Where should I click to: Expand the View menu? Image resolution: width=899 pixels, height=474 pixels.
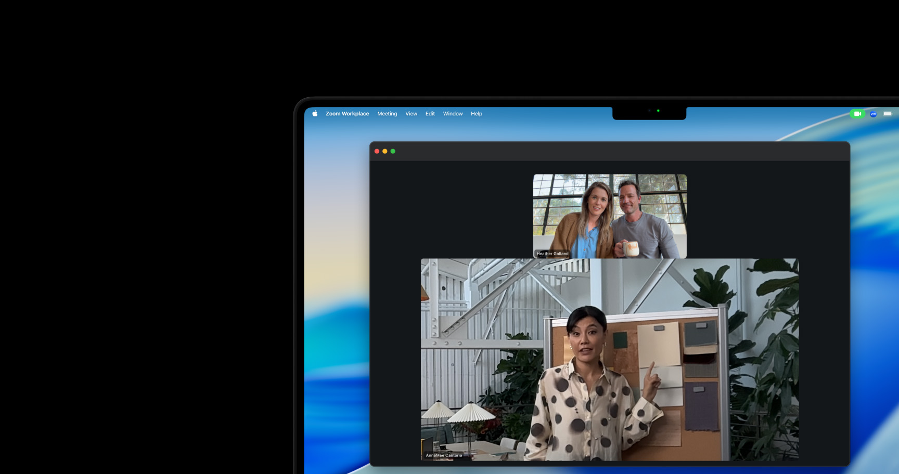411,114
